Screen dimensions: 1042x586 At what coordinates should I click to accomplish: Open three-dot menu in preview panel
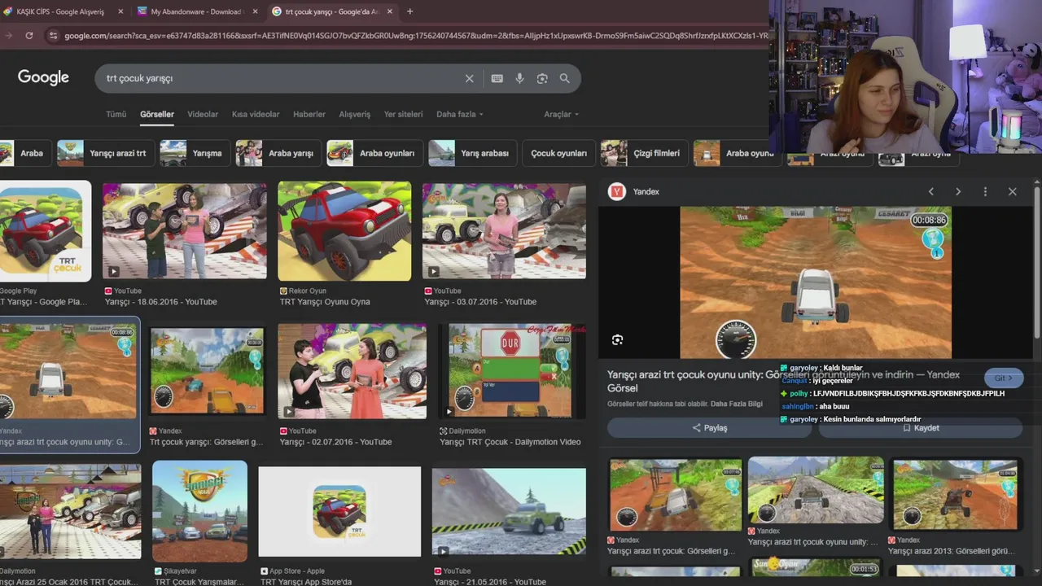[985, 192]
